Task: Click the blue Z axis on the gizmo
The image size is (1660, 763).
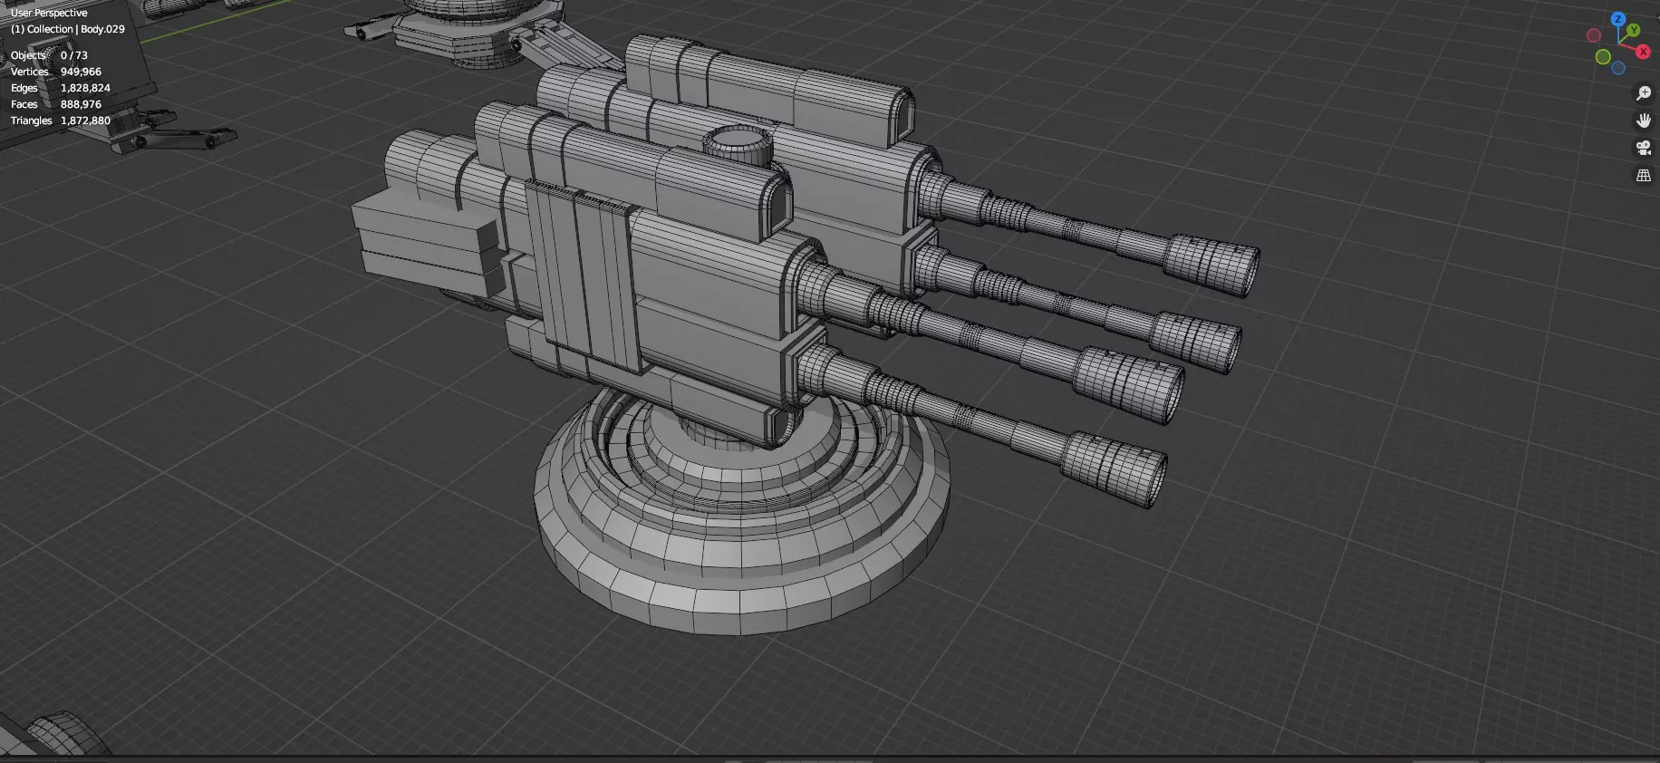Action: 1618,19
